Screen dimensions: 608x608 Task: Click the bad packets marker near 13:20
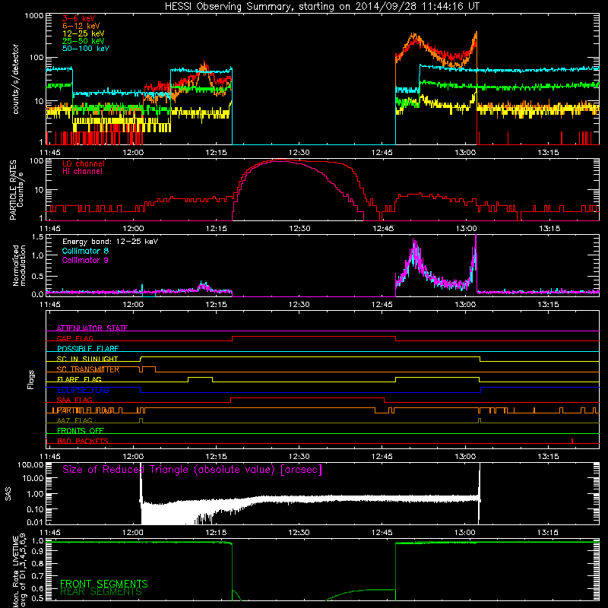coord(572,441)
